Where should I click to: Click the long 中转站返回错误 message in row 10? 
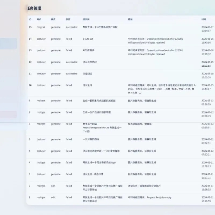[162, 89]
